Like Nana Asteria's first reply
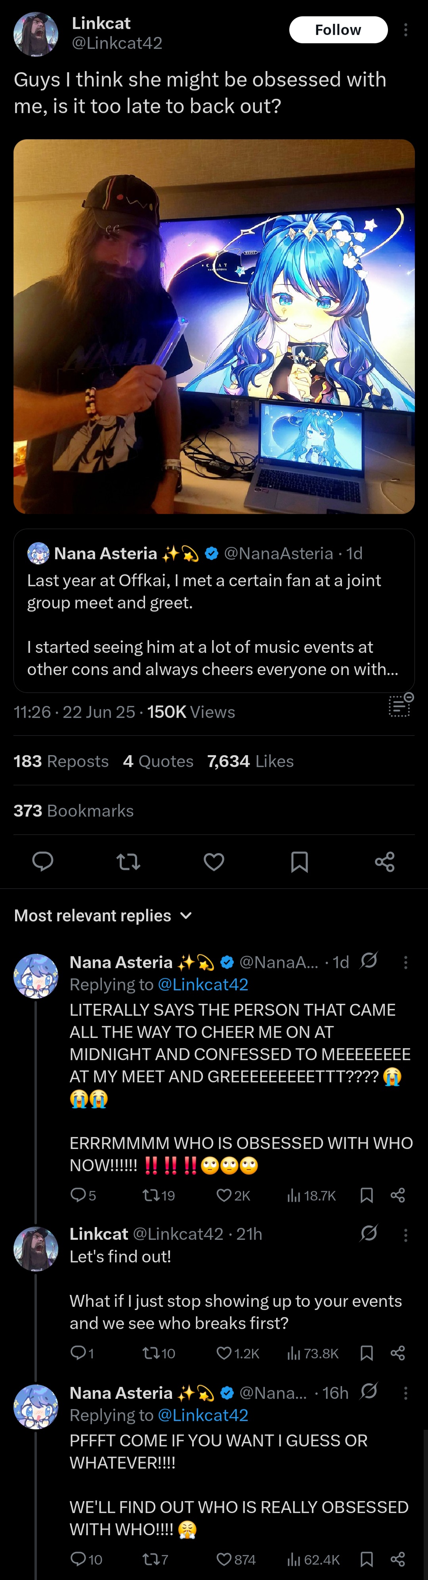The width and height of the screenshot is (428, 1580). click(225, 1195)
